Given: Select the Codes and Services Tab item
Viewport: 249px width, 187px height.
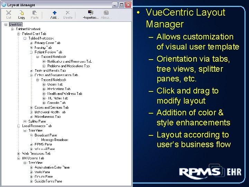Looking at the screenshot, I should [x=52, y=107].
